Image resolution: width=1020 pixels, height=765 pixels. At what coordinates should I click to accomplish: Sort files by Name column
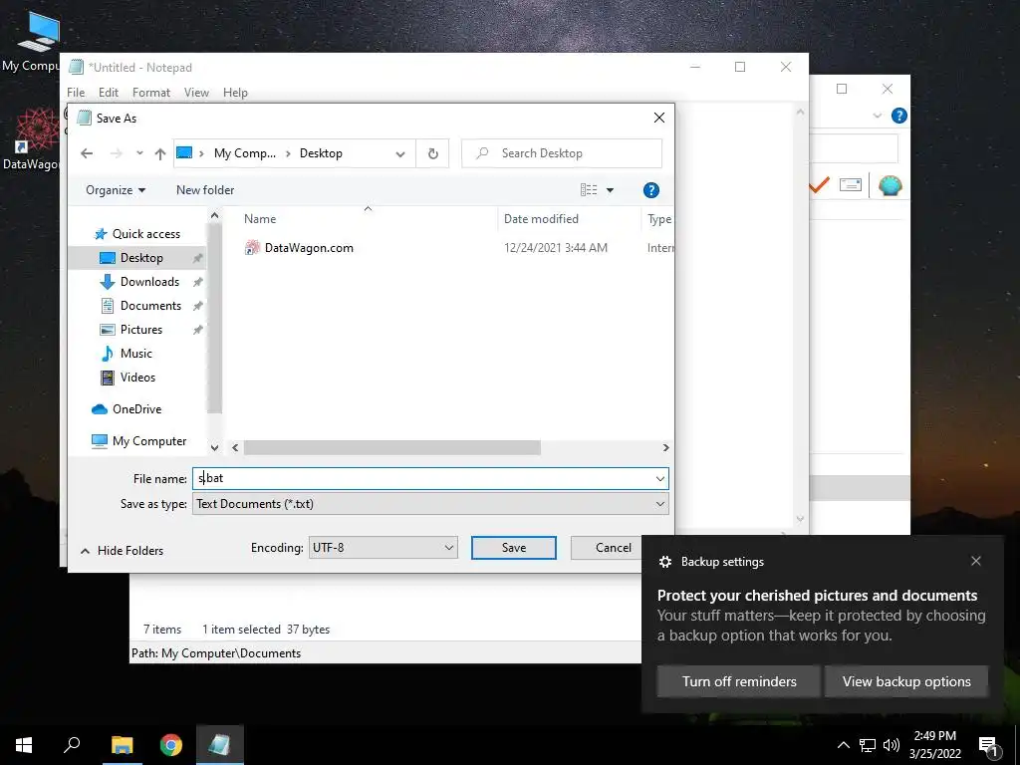pyautogui.click(x=260, y=219)
